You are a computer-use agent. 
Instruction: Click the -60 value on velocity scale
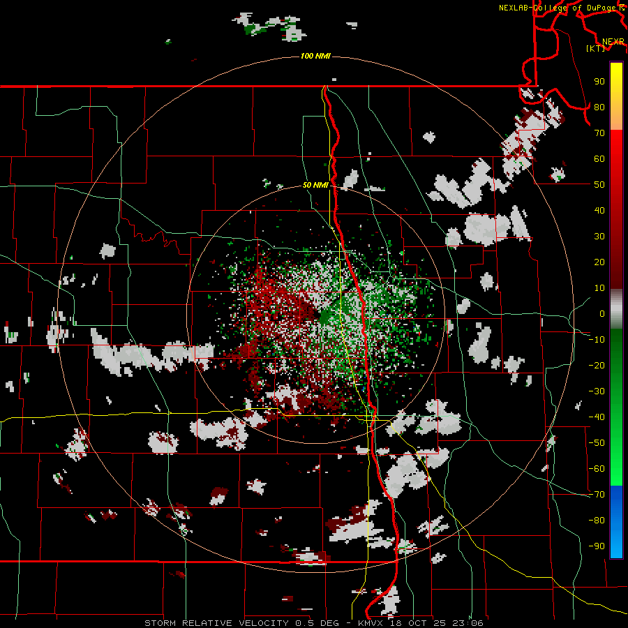pyautogui.click(x=597, y=469)
